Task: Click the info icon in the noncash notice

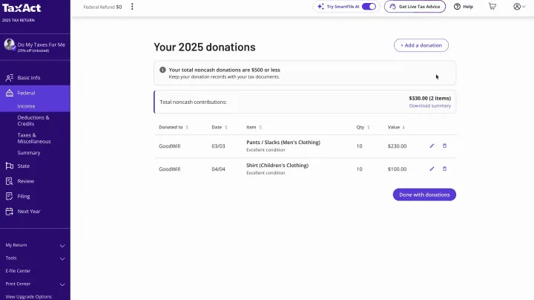Action: click(162, 70)
